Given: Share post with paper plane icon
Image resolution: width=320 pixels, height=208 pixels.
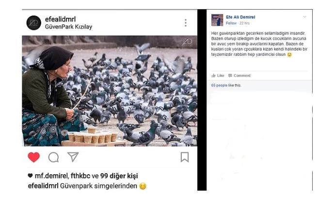Looking at the screenshot, I should [x=73, y=157].
